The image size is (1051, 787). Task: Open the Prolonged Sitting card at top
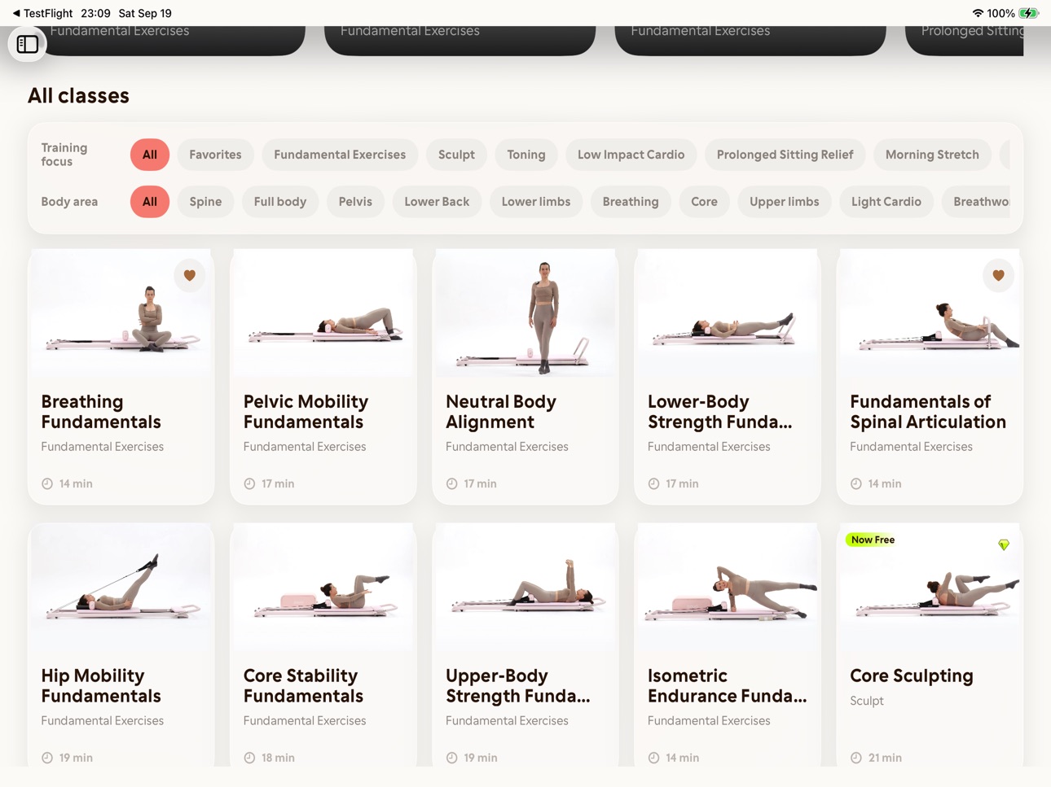(x=965, y=40)
